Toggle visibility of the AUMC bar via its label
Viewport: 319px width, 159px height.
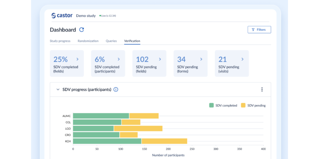click(x=66, y=116)
